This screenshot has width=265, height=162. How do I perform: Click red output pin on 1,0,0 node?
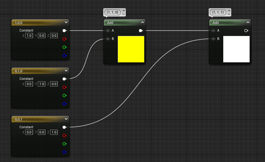[64, 39]
